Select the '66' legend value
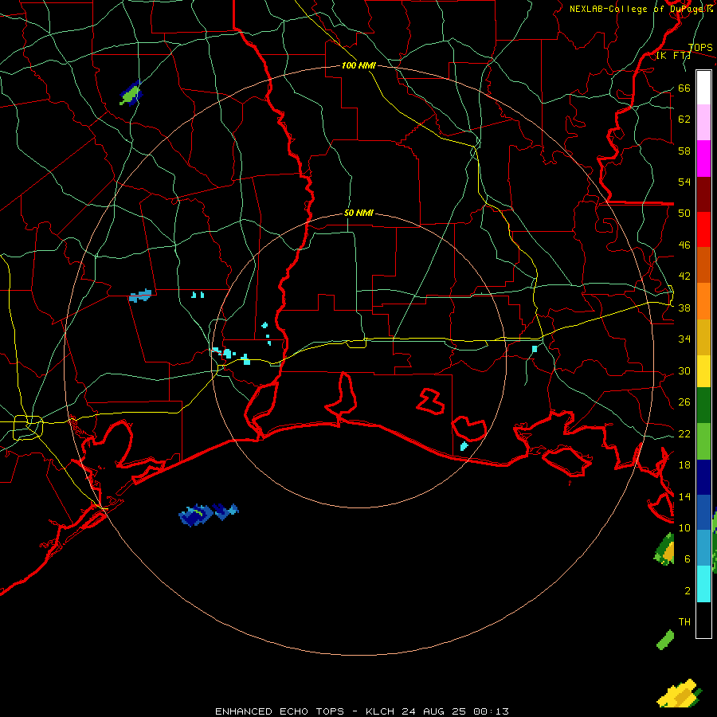717x717 pixels. (x=684, y=88)
